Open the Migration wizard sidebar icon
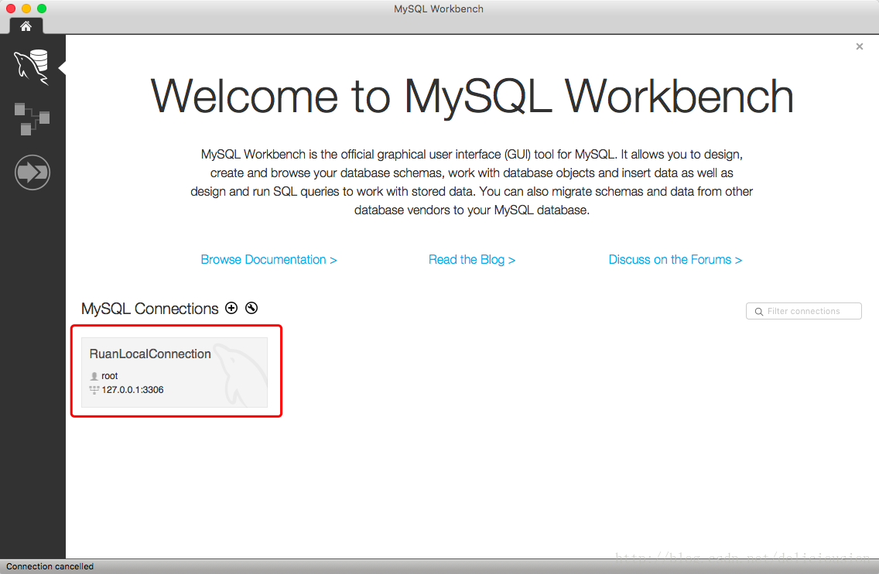Screen dimensions: 879x574 (32, 173)
